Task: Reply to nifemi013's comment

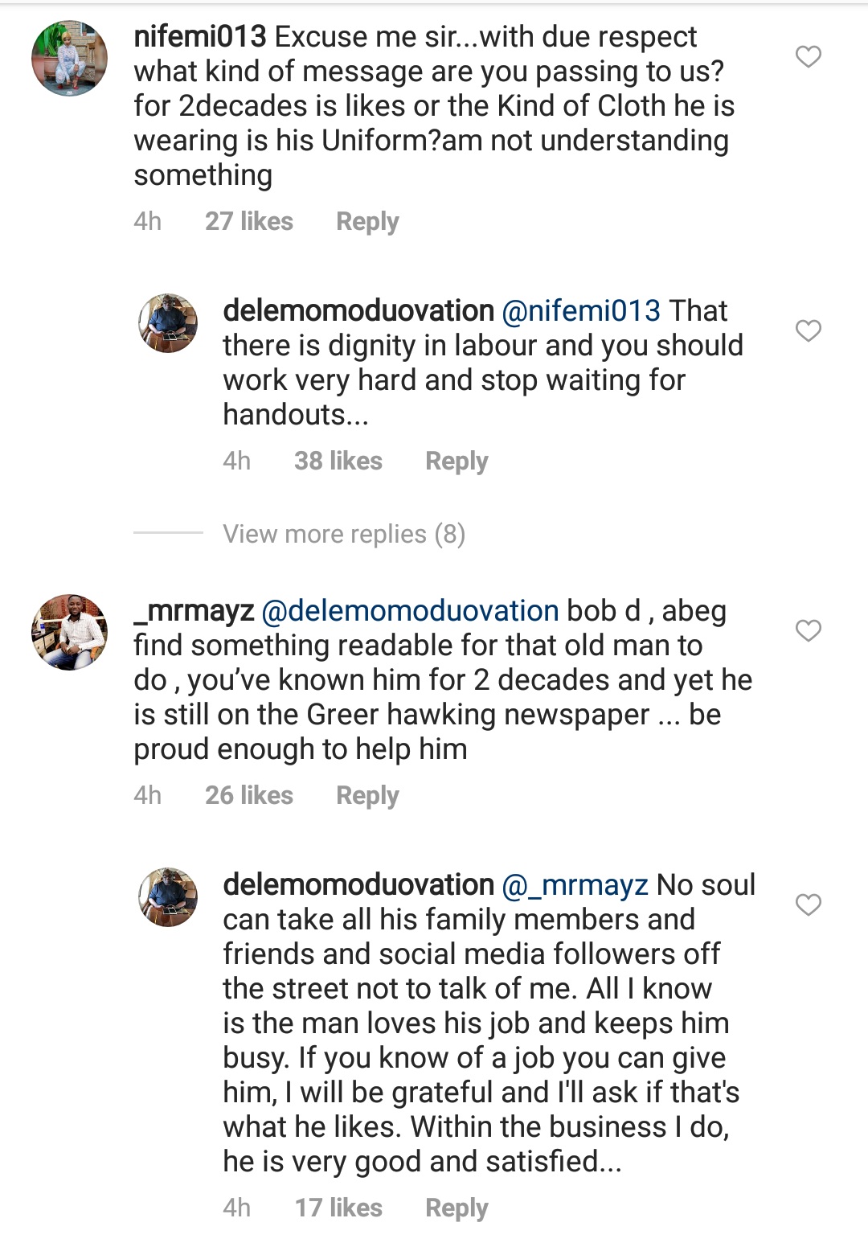Action: [x=367, y=221]
